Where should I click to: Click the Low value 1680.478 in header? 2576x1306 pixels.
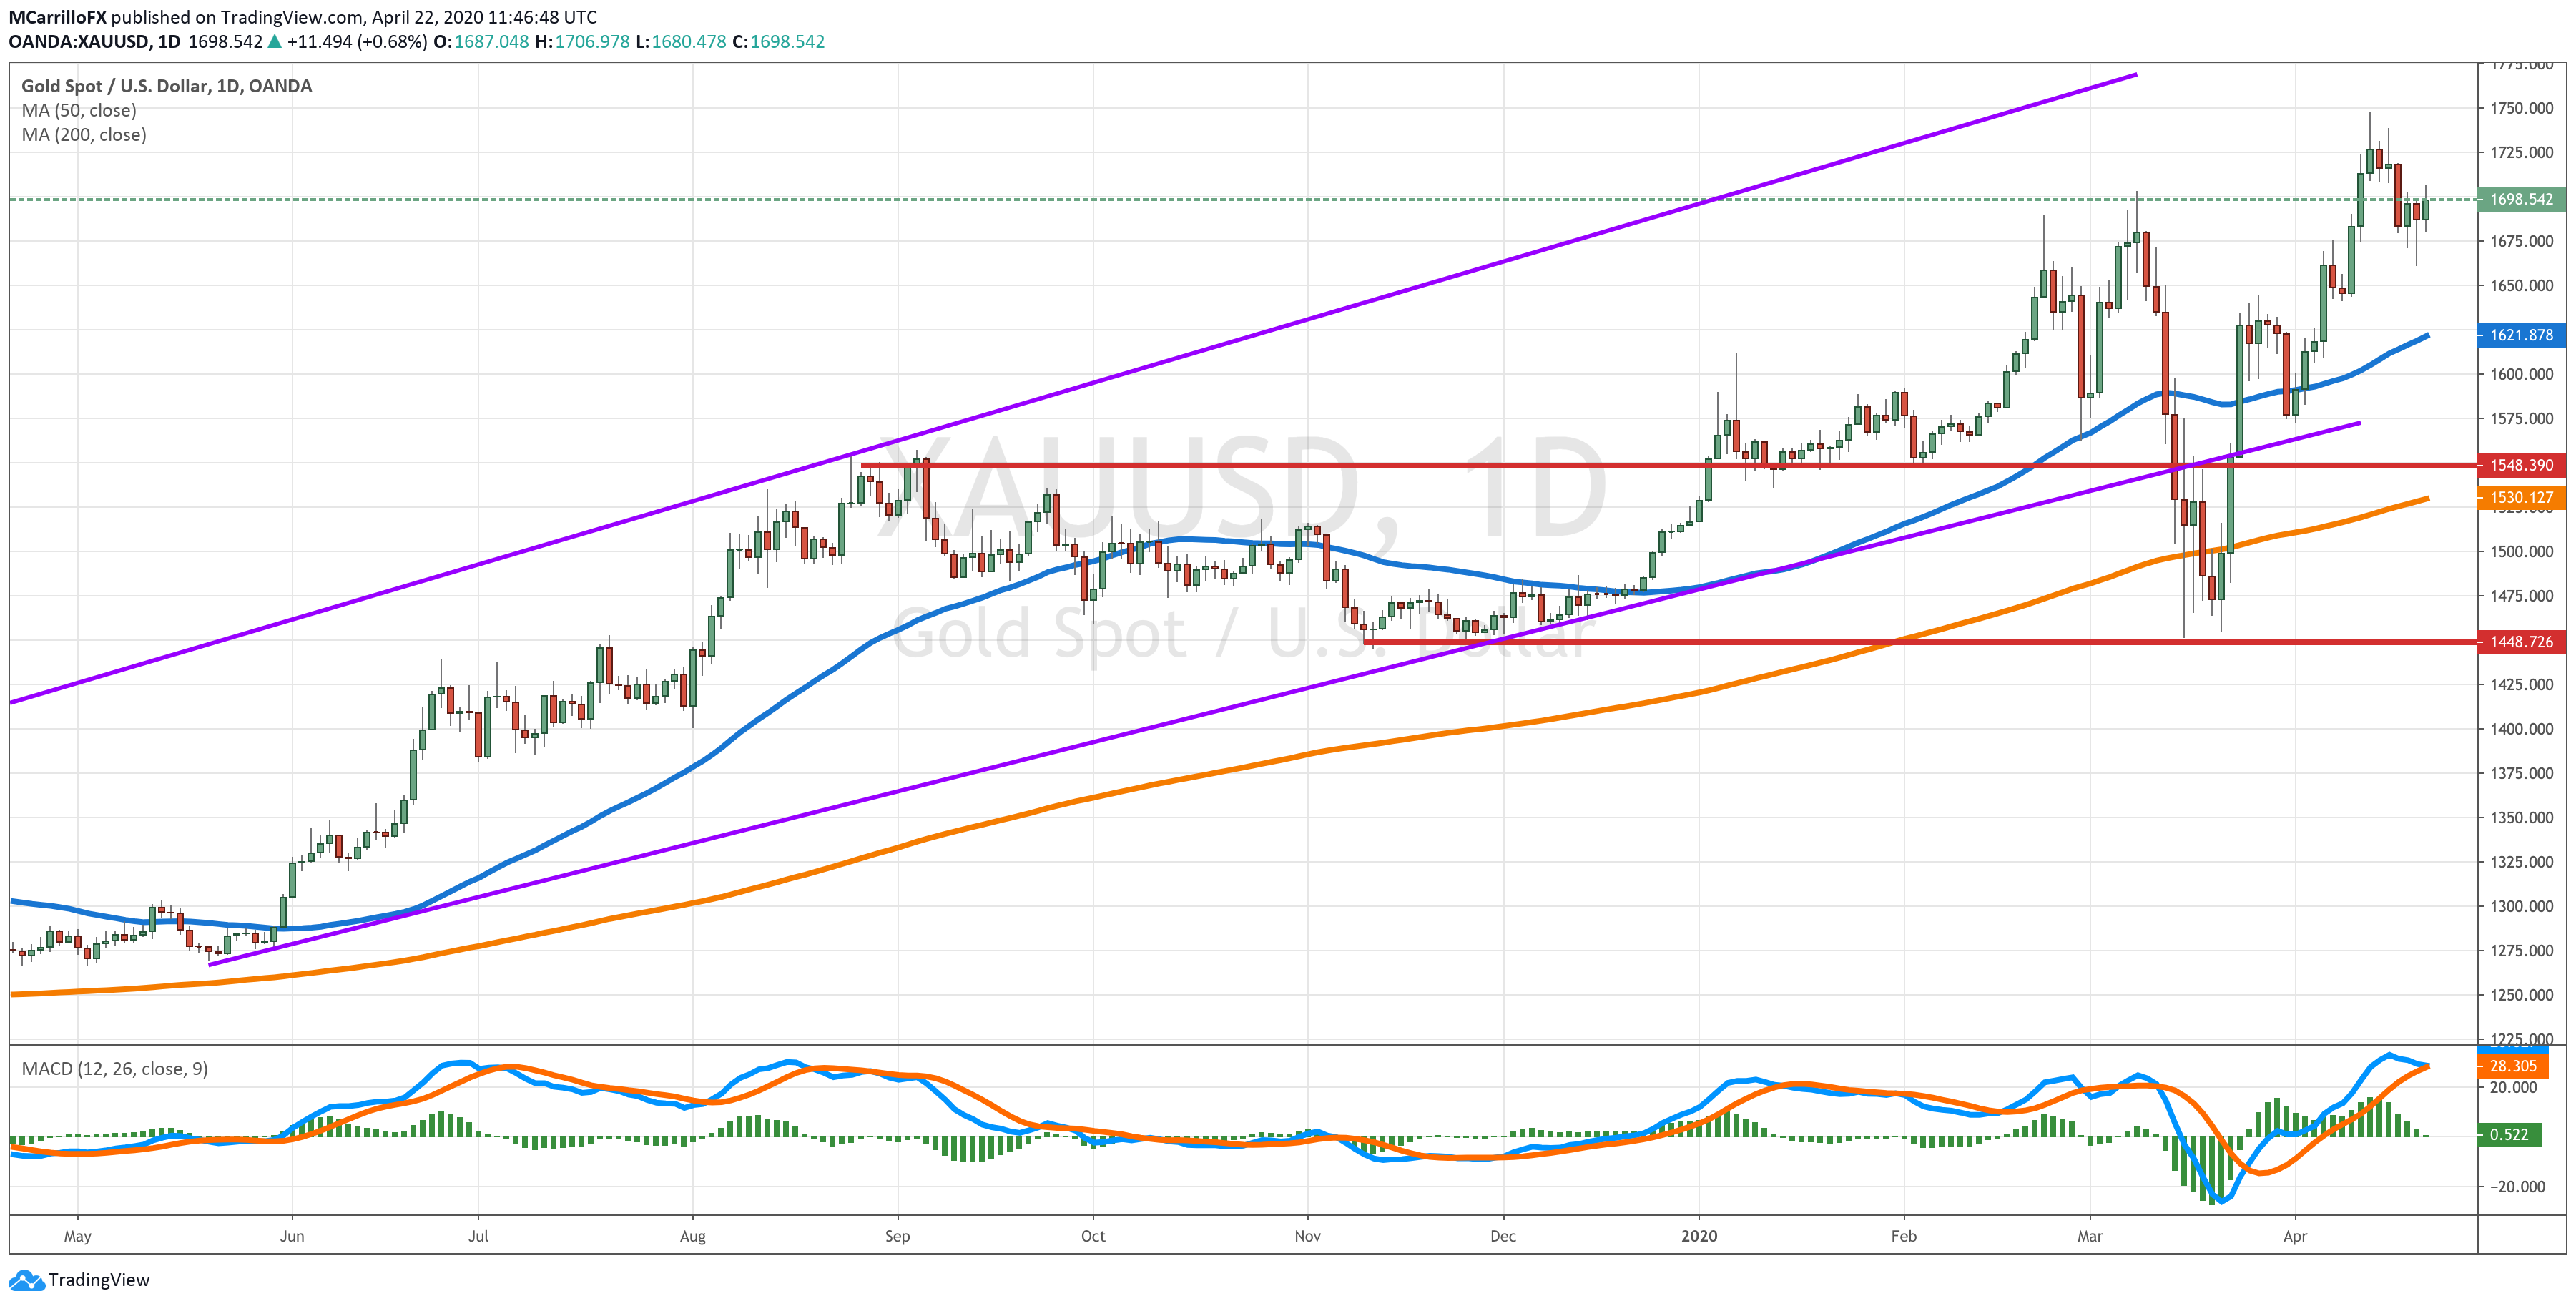coord(689,42)
